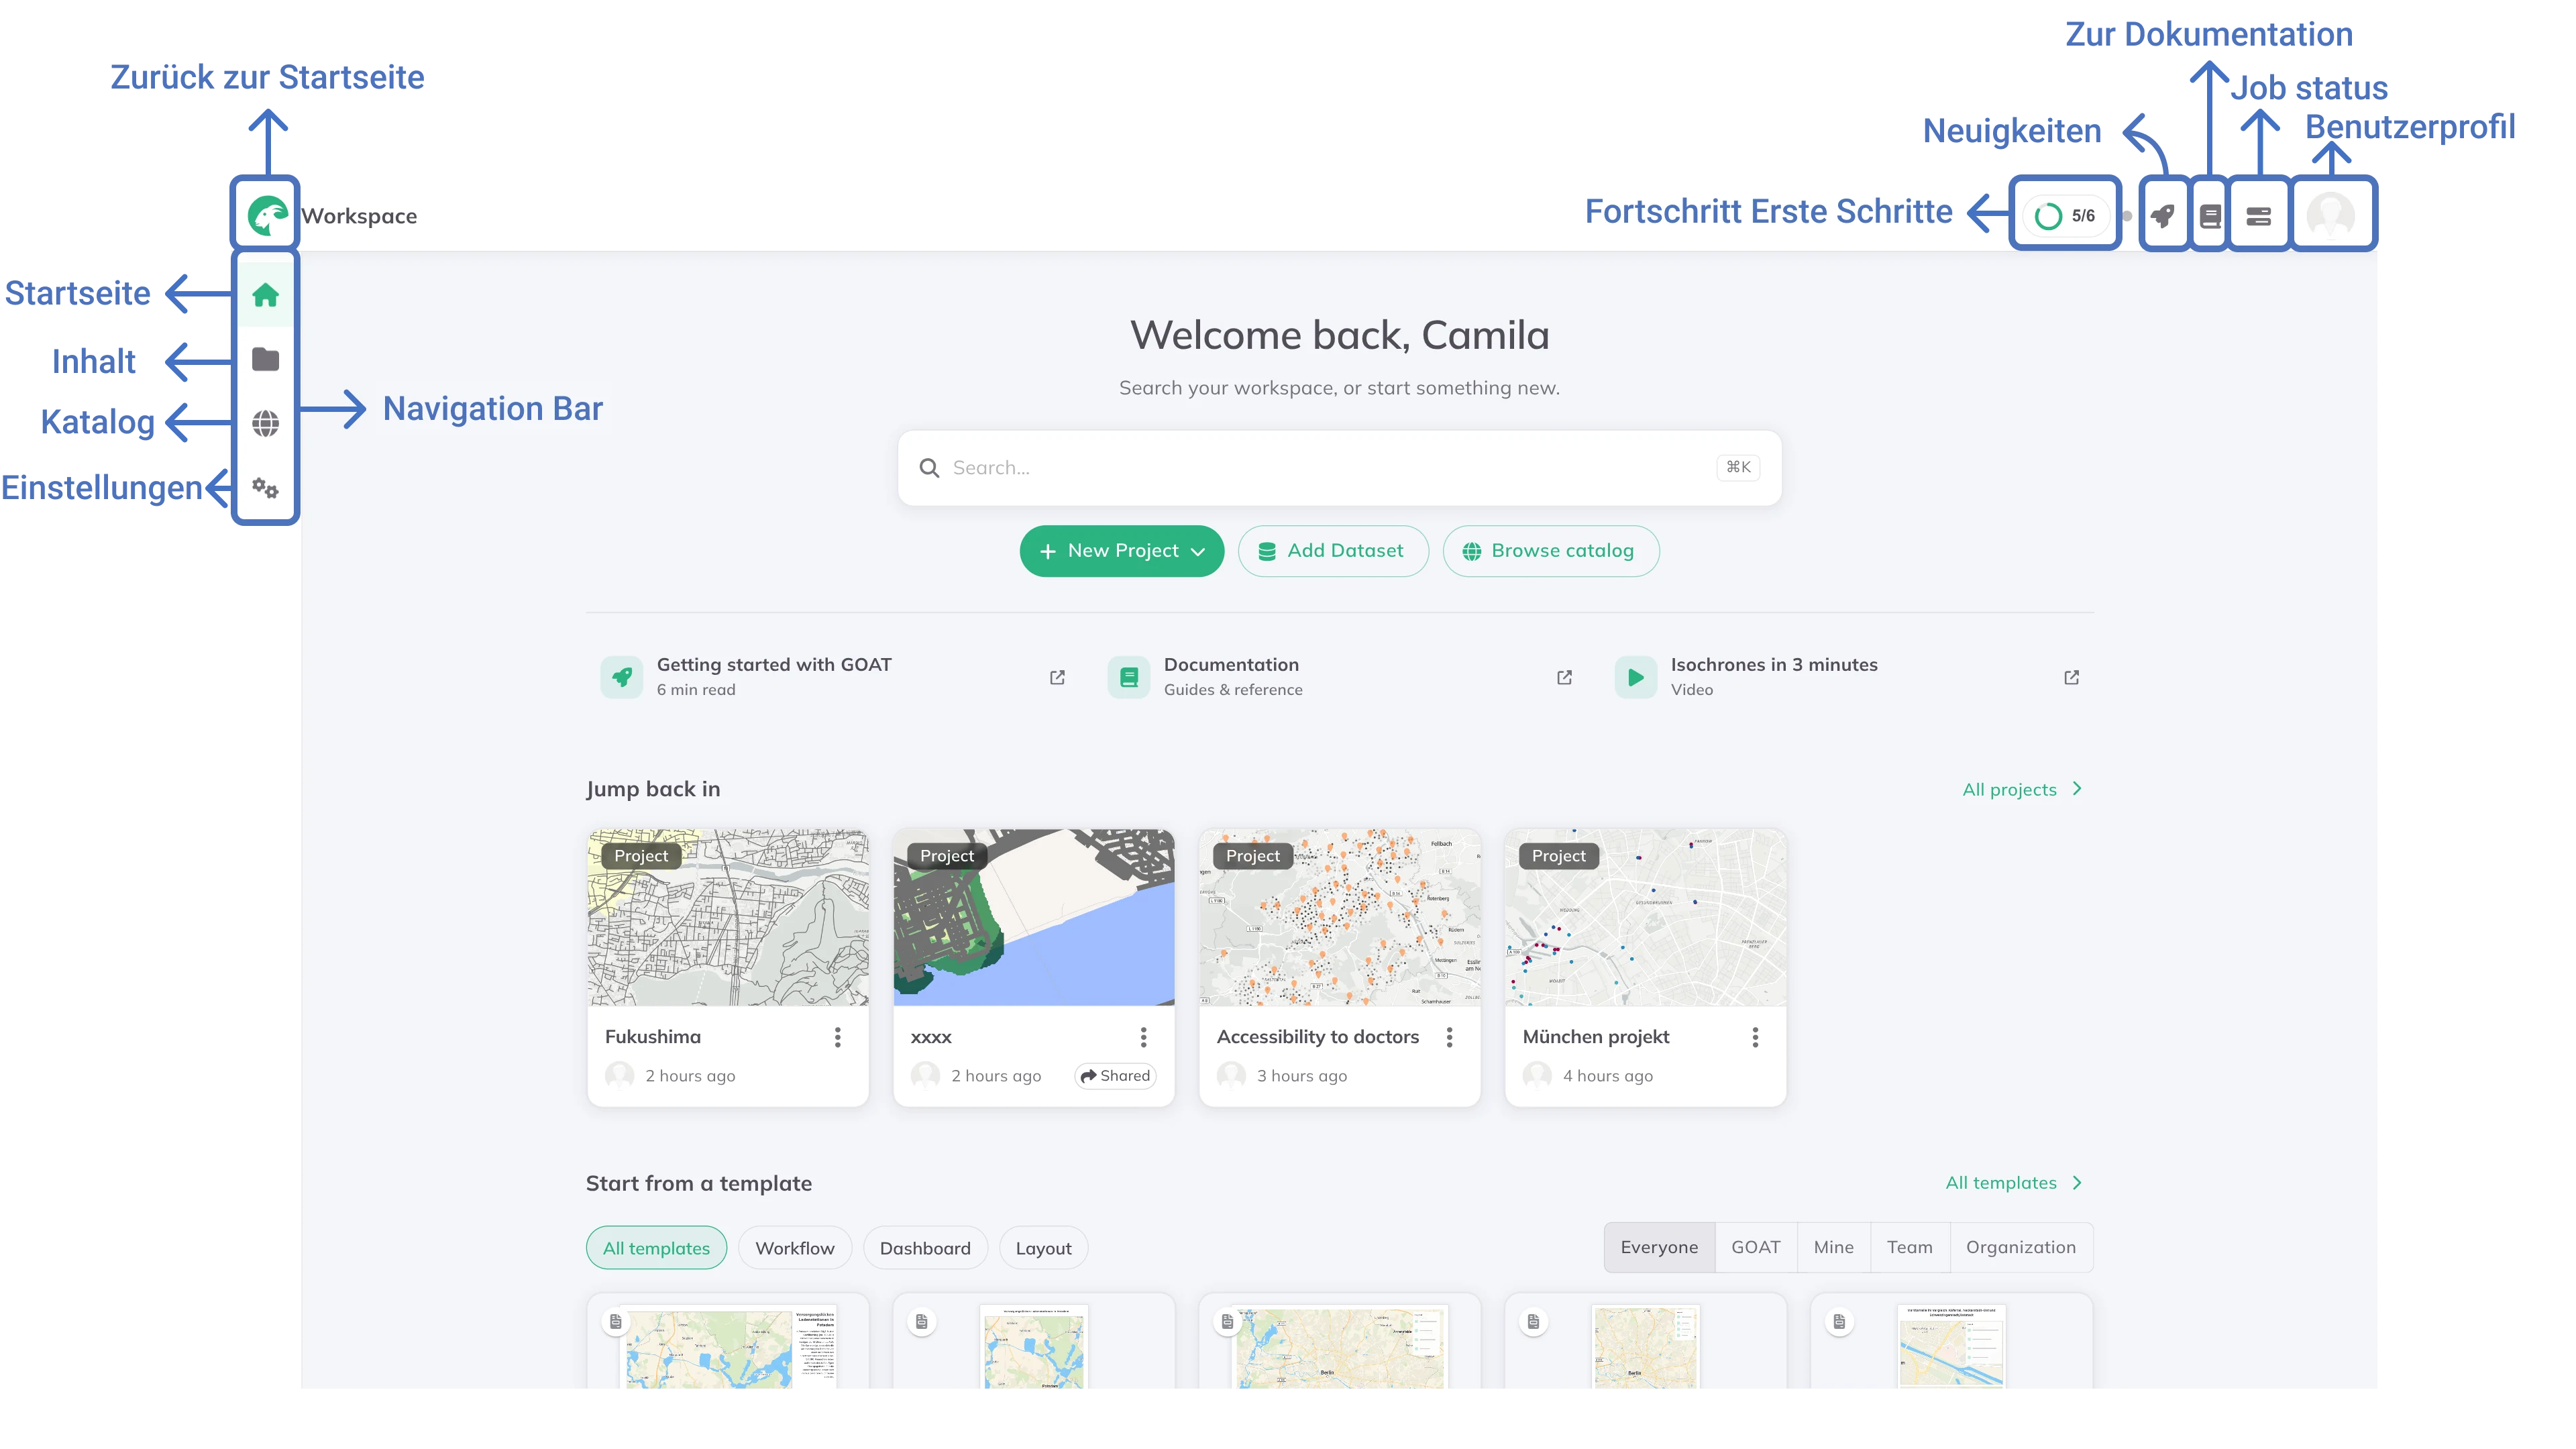
Task: Open external link icon for Documentation
Action: (x=1565, y=677)
